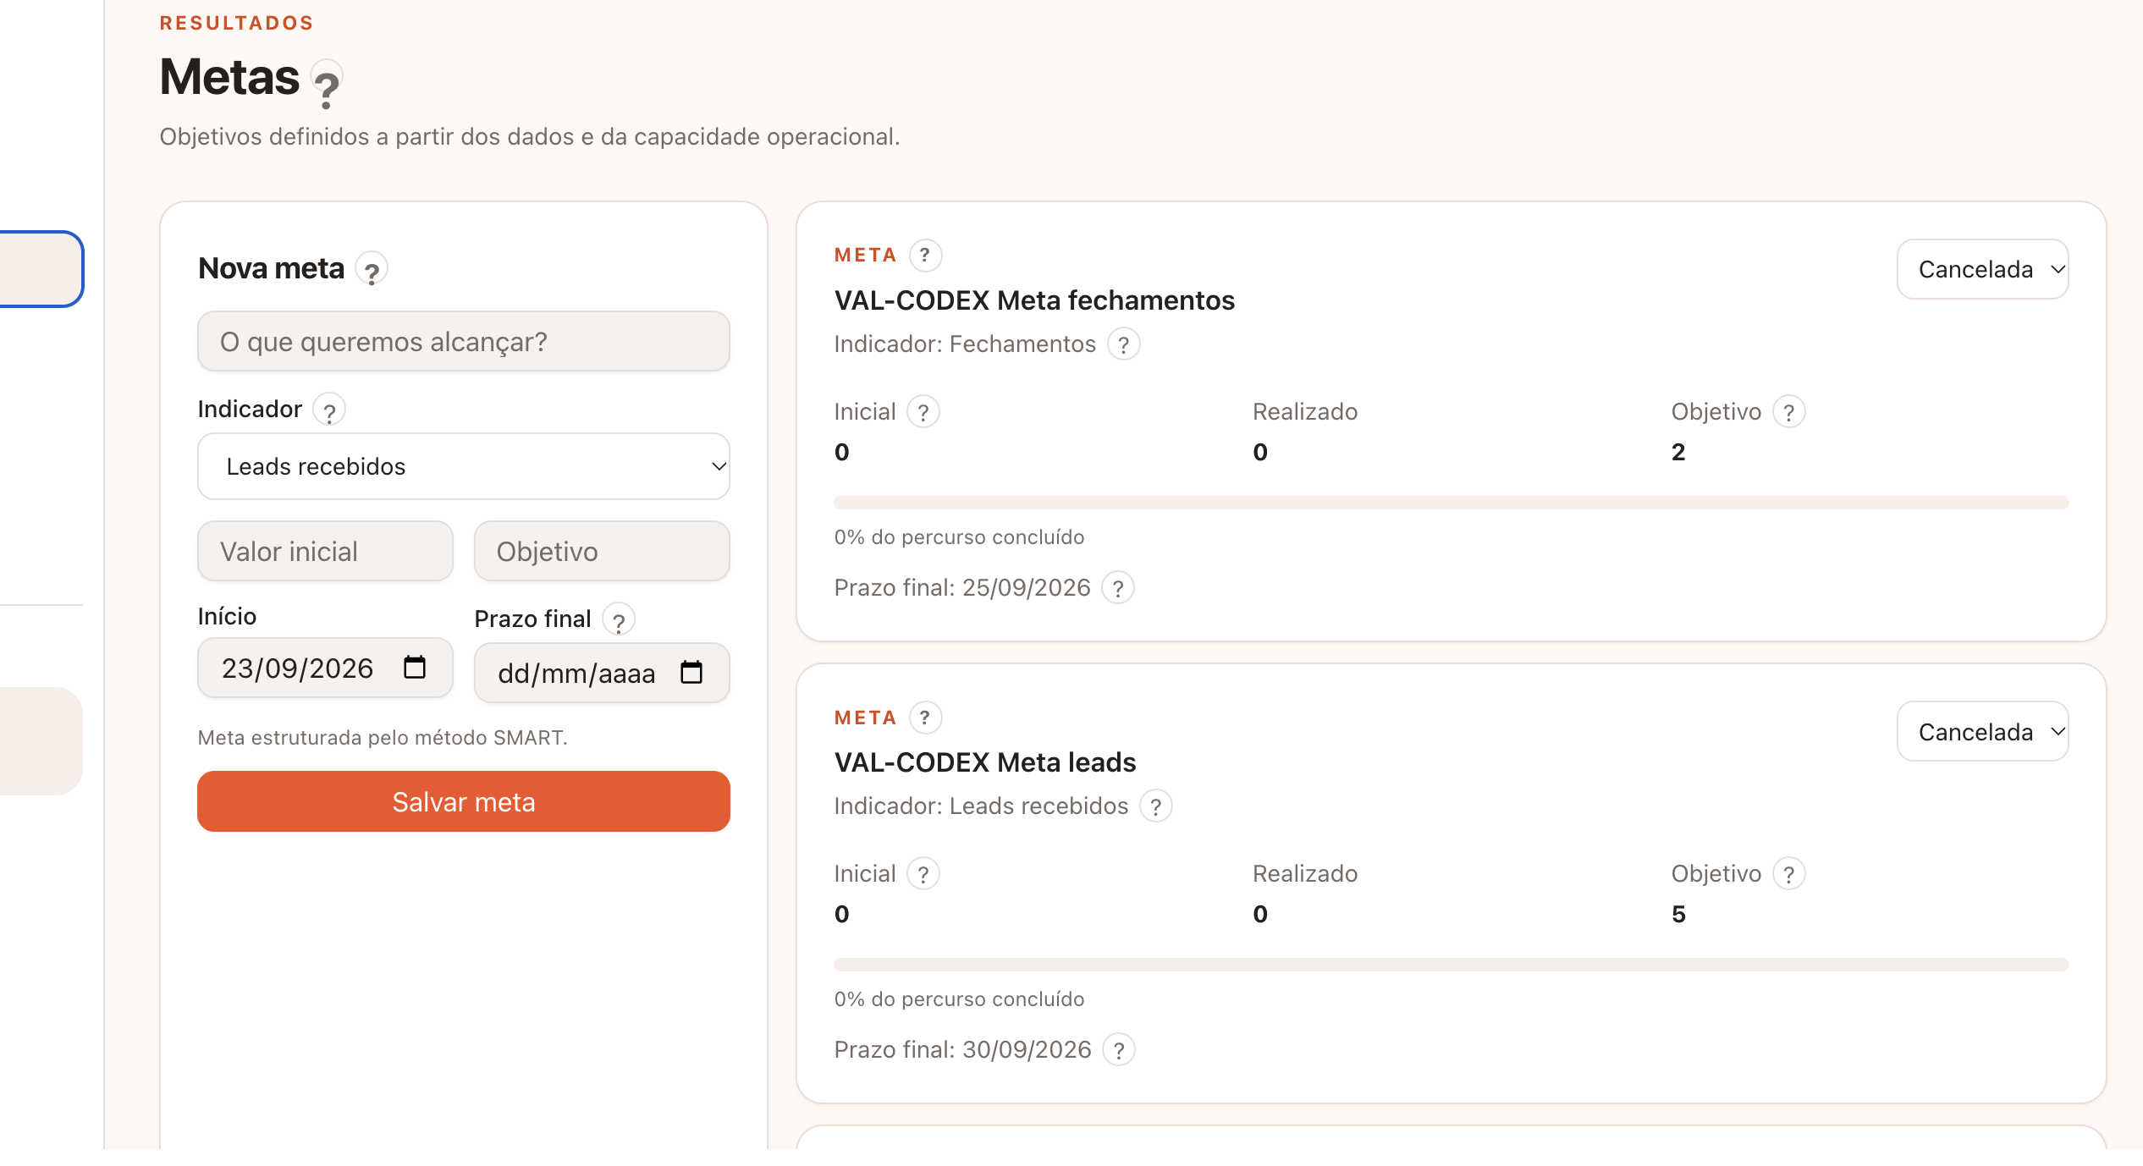This screenshot has height=1166, width=2143.
Task: Open Cancelada status dropdown for Meta leads
Action: [1983, 731]
